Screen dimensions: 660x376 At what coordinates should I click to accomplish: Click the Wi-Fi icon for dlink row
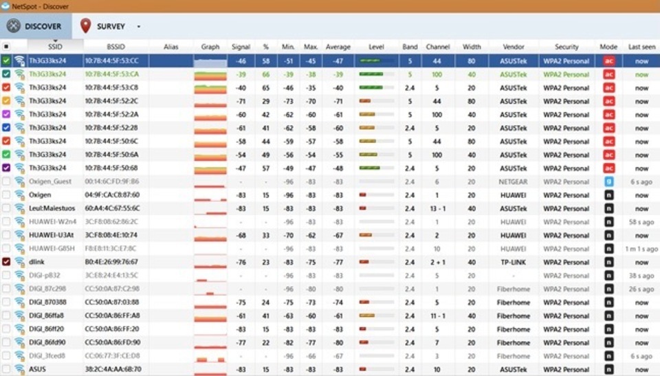pyautogui.click(x=19, y=262)
